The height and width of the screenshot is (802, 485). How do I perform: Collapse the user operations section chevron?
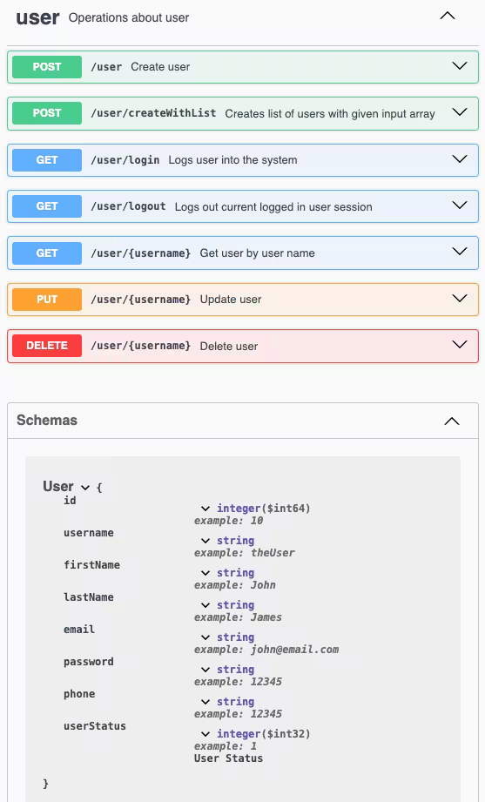pyautogui.click(x=448, y=16)
